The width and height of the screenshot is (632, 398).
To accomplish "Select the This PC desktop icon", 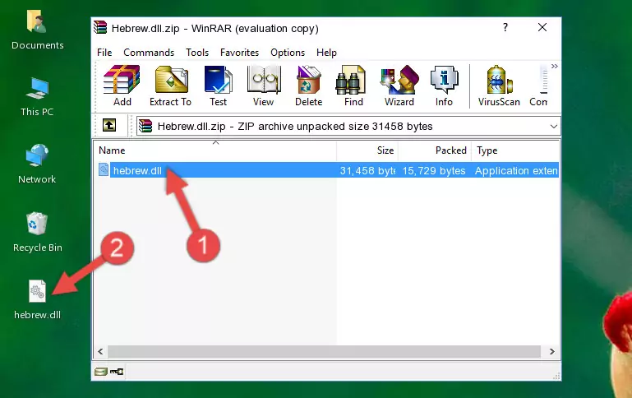I will [x=37, y=97].
